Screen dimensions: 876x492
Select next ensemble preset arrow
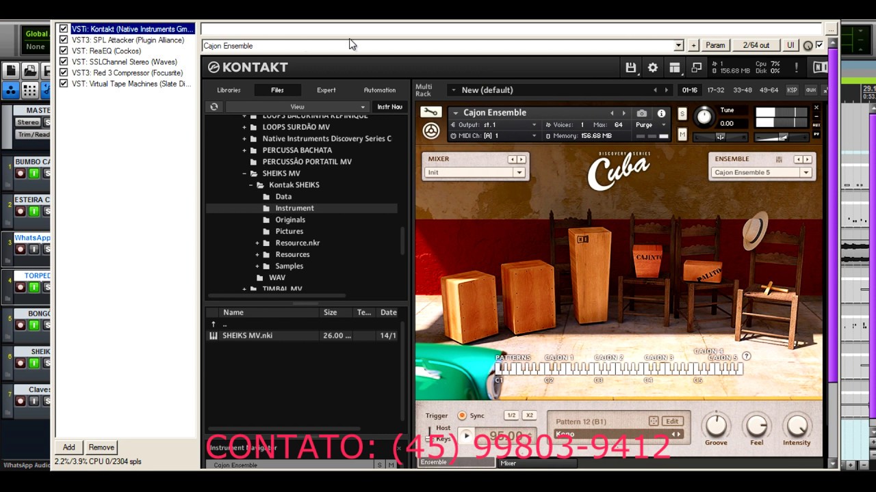pos(808,159)
